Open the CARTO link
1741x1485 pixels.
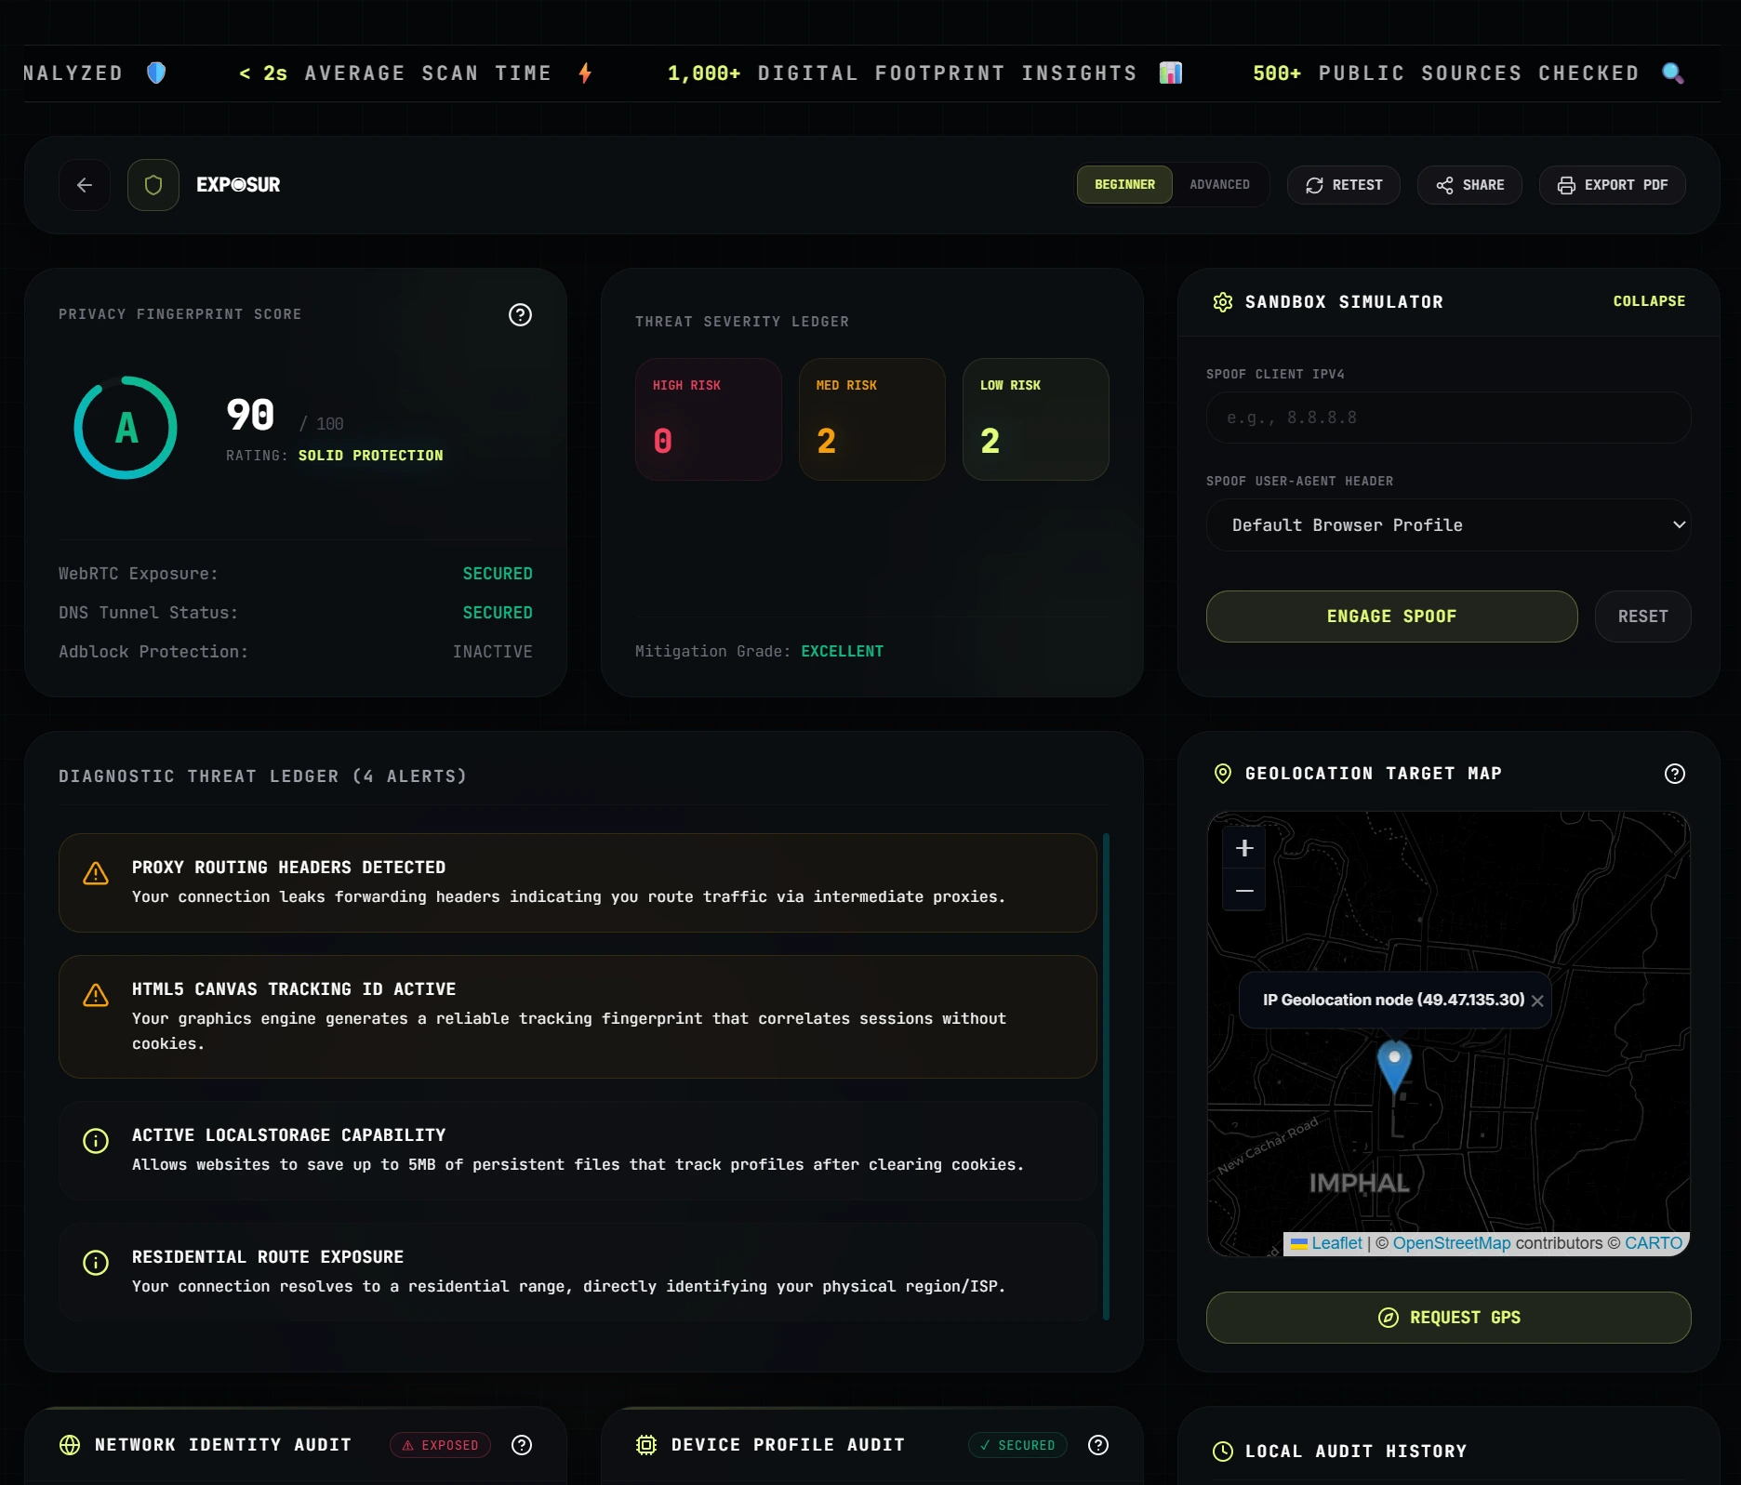1654,1243
